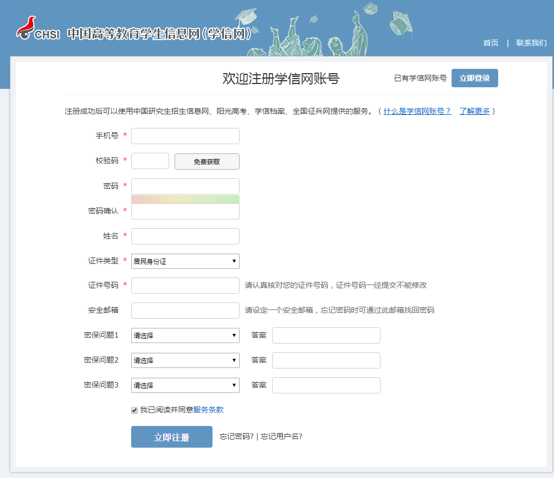Open the 什么是学信网账号? help link

tap(416, 111)
